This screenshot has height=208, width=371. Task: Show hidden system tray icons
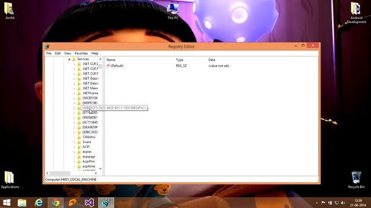coord(317,203)
